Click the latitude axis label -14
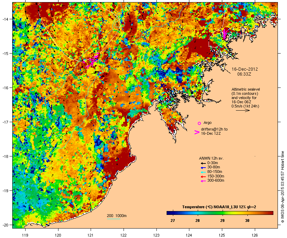Image resolution: width=287 pixels, height=238 pixels. [x=5, y=19]
